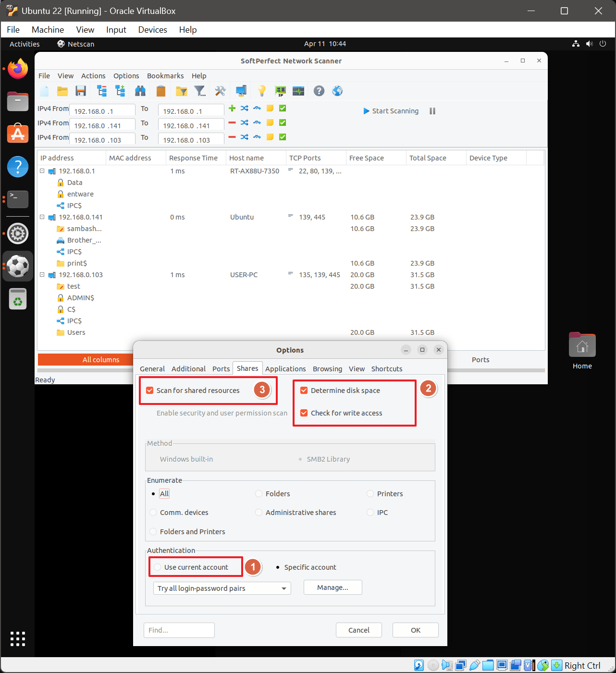Open a file via folder toolbar icon

62,91
